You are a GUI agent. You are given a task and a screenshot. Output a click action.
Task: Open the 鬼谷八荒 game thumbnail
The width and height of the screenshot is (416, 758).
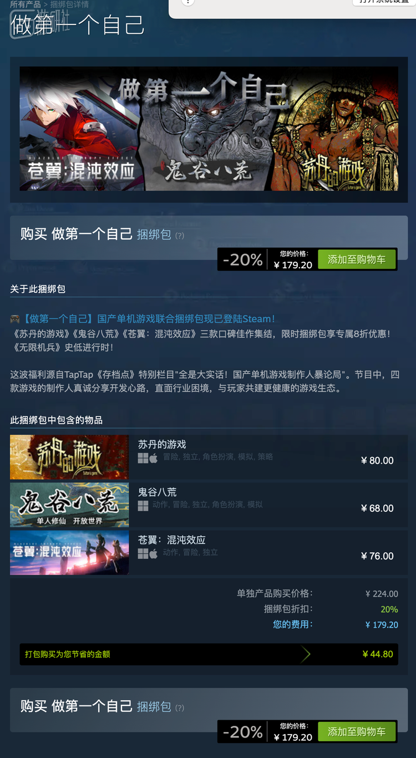click(x=69, y=505)
